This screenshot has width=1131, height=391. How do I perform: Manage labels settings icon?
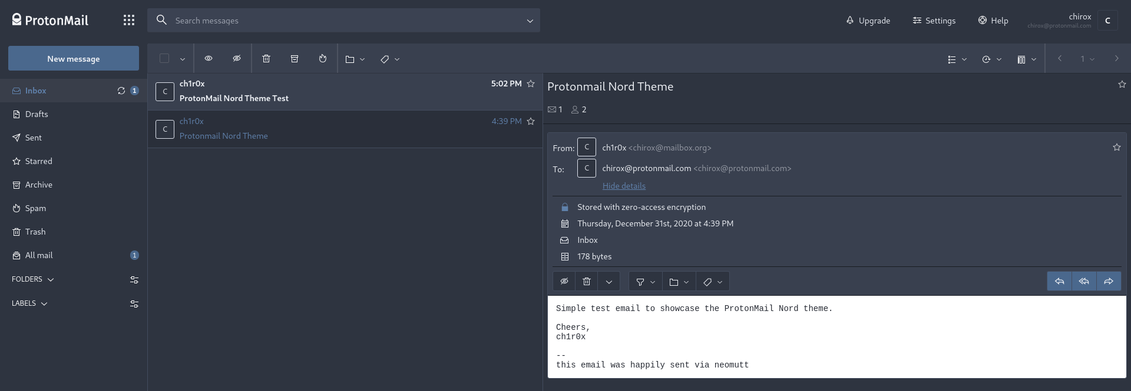tap(134, 304)
